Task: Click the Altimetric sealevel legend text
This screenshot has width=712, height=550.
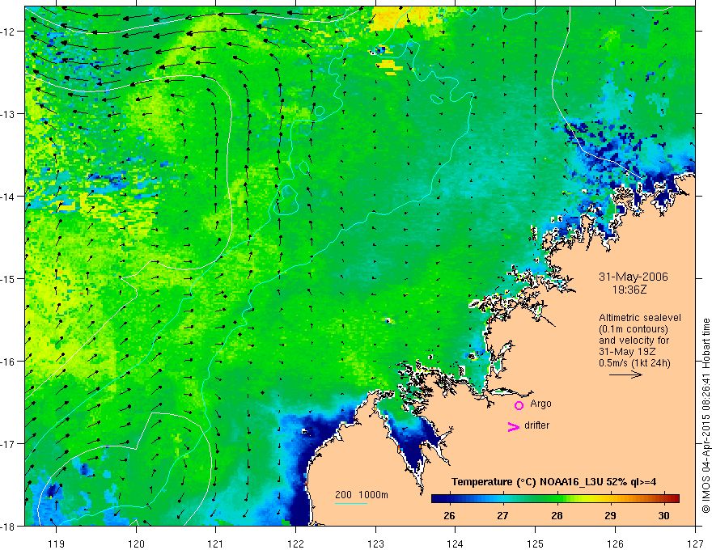Action: 640,318
